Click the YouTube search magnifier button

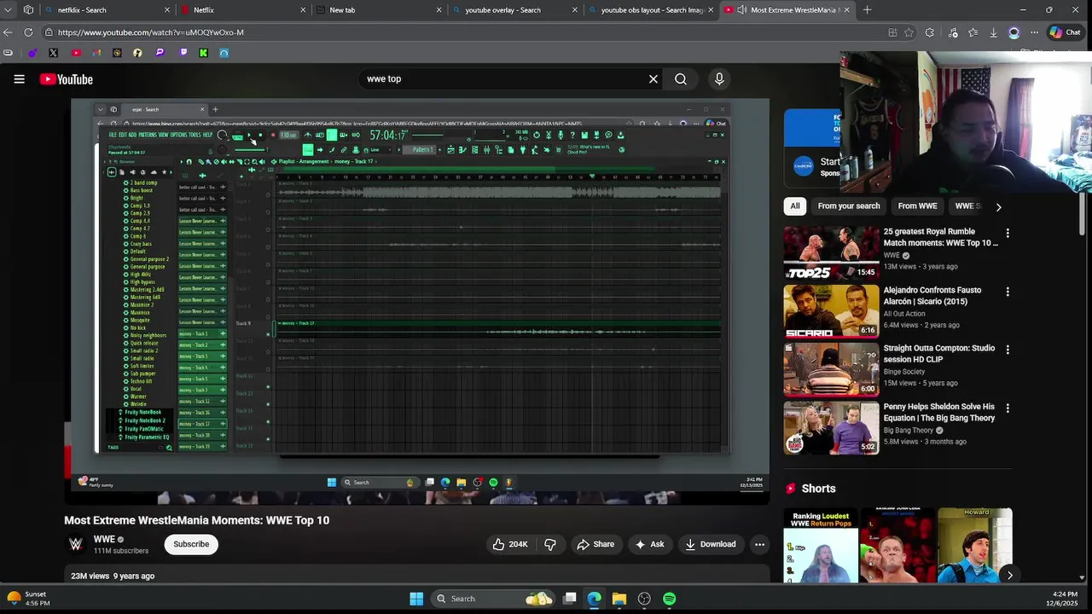point(681,78)
